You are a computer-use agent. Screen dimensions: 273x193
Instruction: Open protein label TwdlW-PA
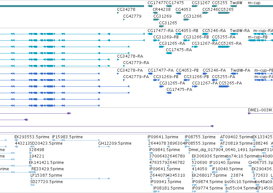241,70
